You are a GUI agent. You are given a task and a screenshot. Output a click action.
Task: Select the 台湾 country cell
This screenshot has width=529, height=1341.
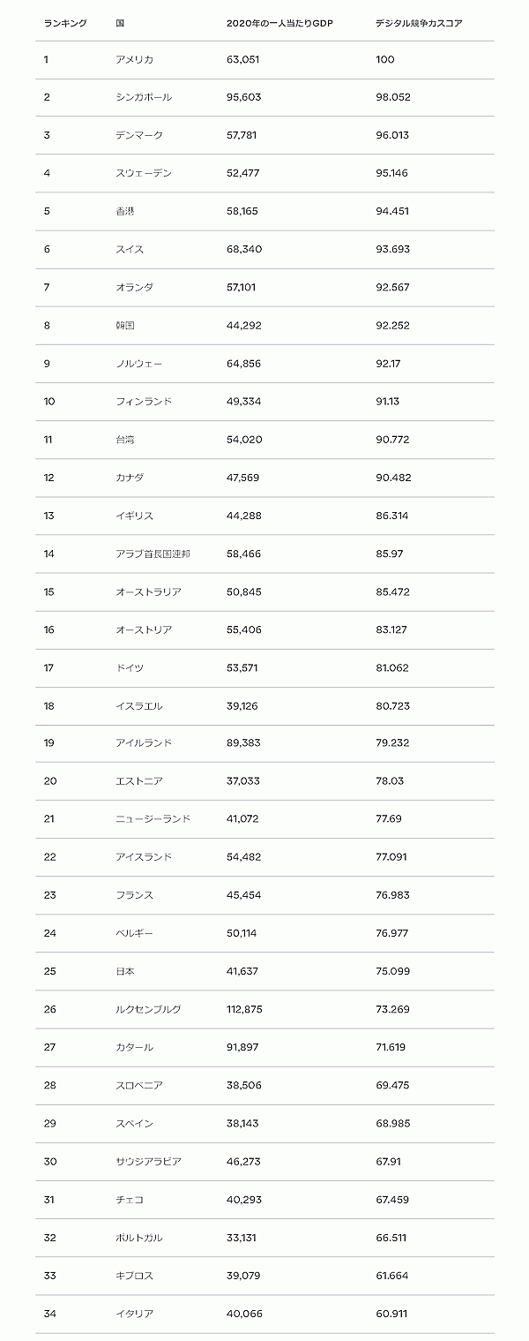click(125, 439)
